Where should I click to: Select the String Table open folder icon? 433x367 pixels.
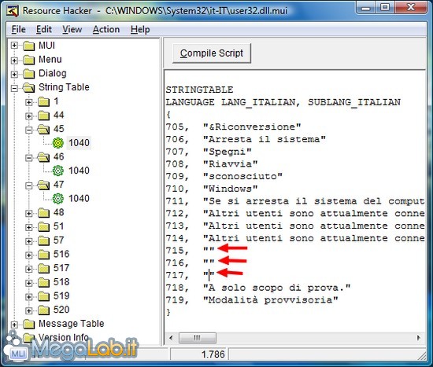28,88
